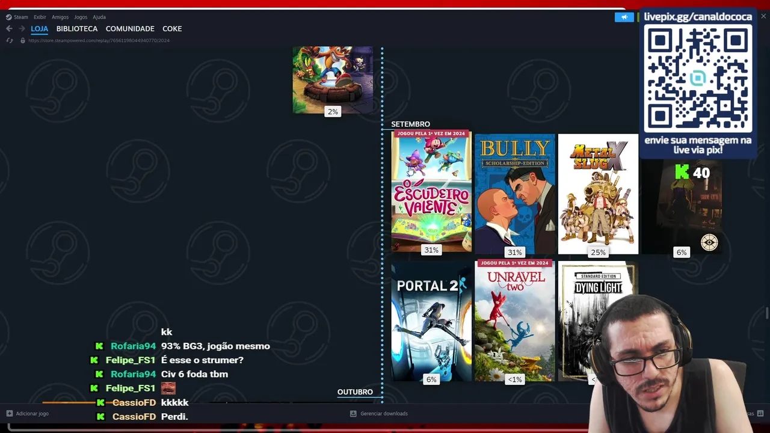Click the Steam logo menu icon
The image size is (770, 433).
tap(8, 17)
